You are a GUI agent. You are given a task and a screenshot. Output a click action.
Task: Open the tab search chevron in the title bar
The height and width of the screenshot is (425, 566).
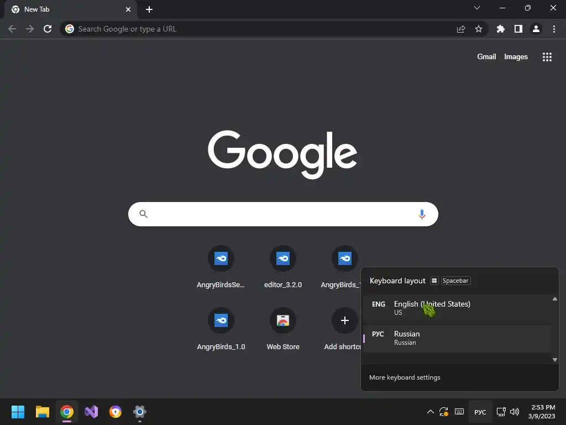coord(477,8)
